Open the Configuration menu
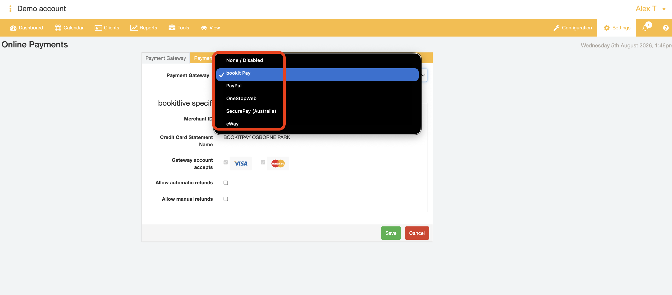The height and width of the screenshot is (295, 672). pyautogui.click(x=573, y=28)
